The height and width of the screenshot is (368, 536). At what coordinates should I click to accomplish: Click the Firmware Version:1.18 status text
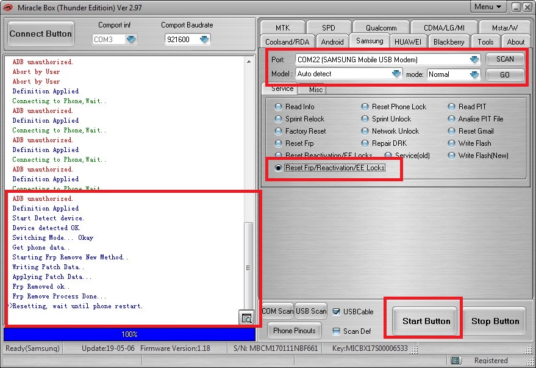point(175,348)
